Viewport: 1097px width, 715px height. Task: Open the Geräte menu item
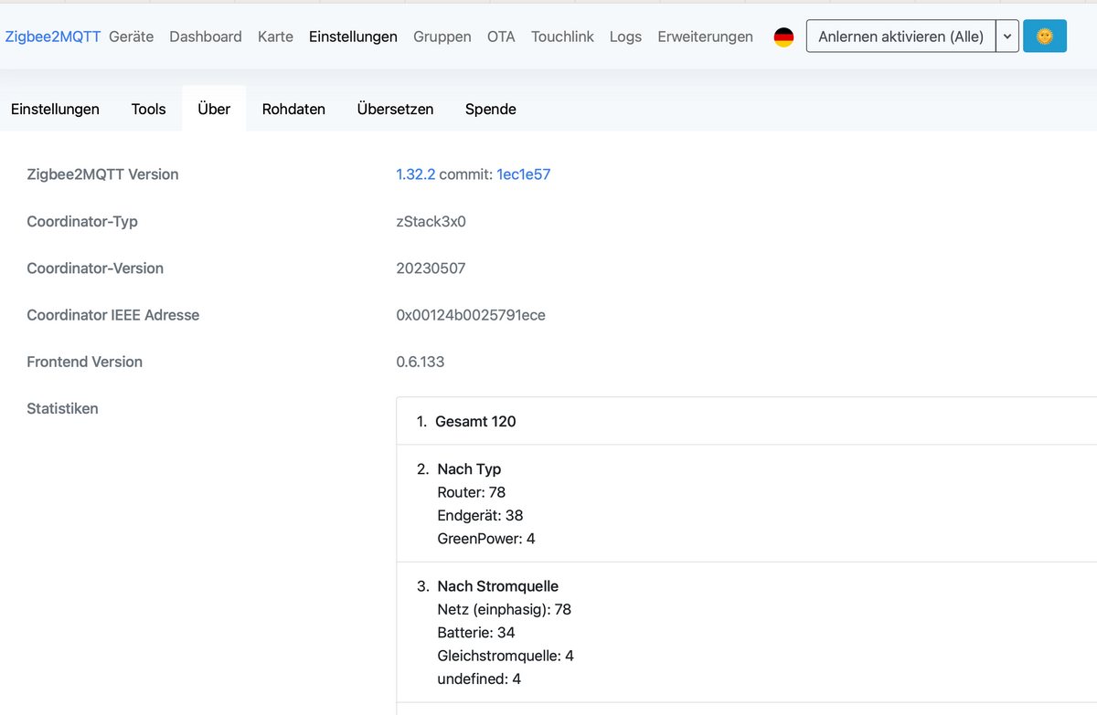131,37
